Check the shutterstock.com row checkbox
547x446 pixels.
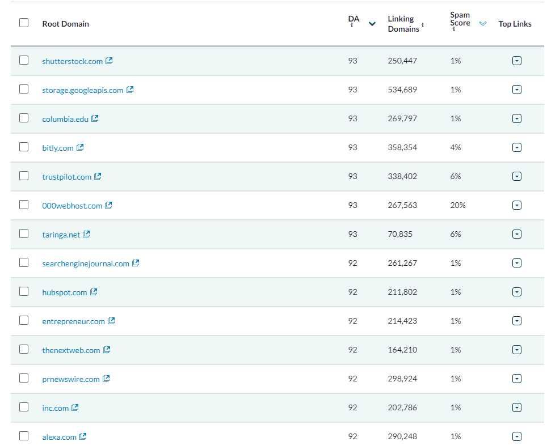point(24,60)
